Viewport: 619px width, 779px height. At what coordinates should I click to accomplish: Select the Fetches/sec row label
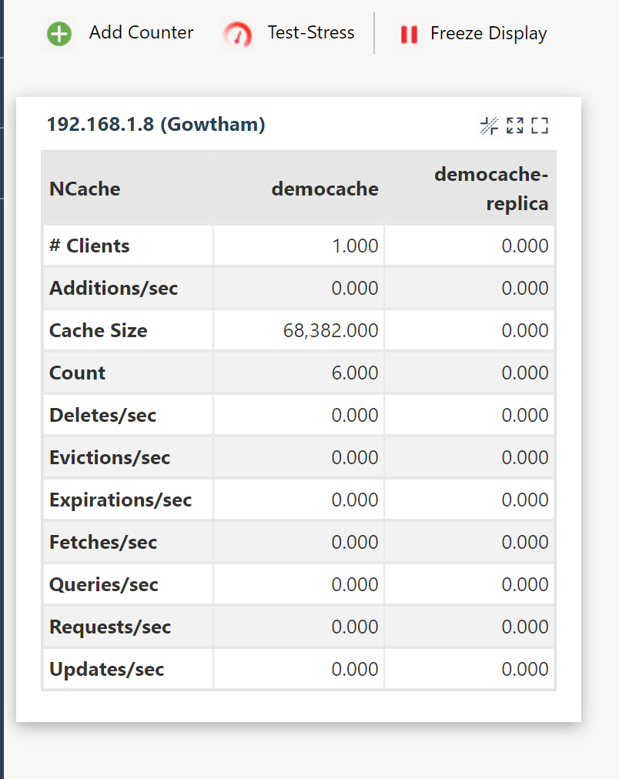click(103, 542)
